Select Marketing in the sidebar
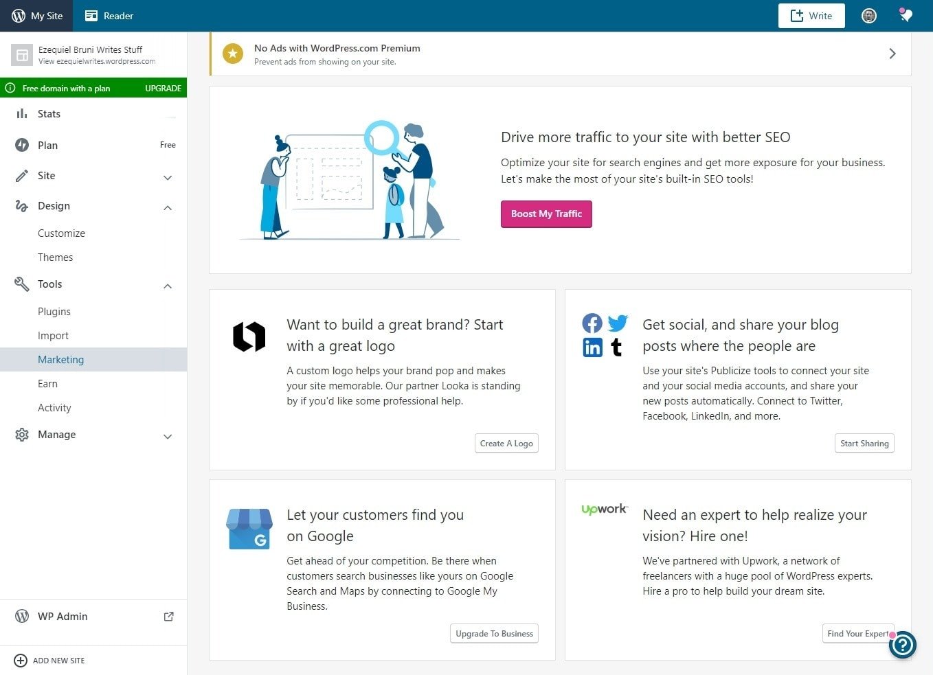The image size is (933, 675). pos(93,360)
